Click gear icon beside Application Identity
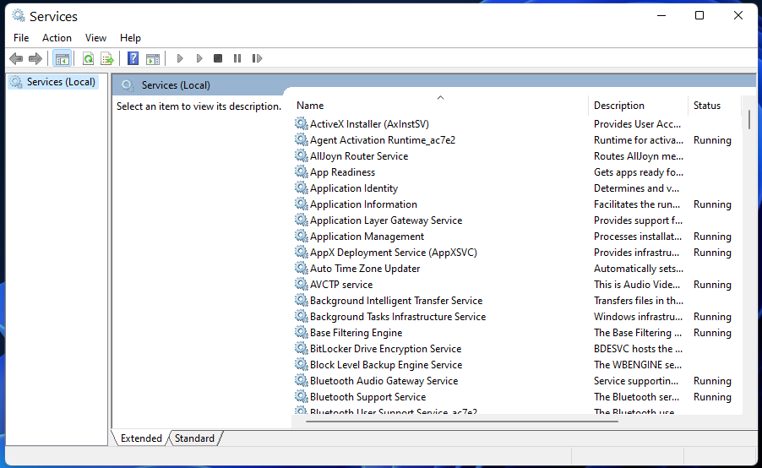The image size is (762, 468). click(x=302, y=188)
